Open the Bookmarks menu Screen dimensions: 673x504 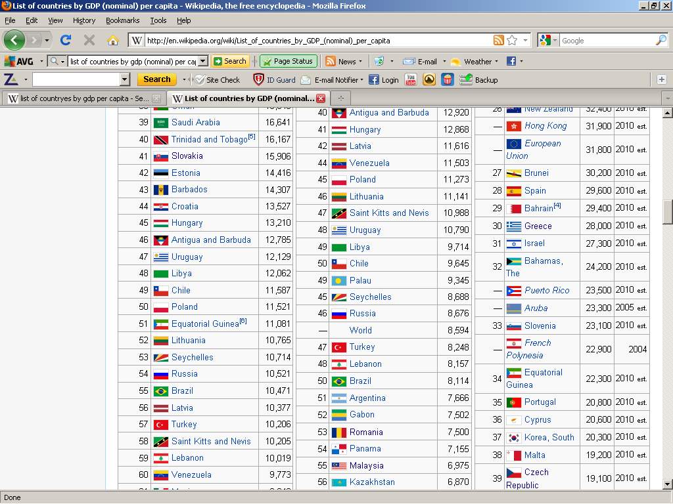(122, 20)
